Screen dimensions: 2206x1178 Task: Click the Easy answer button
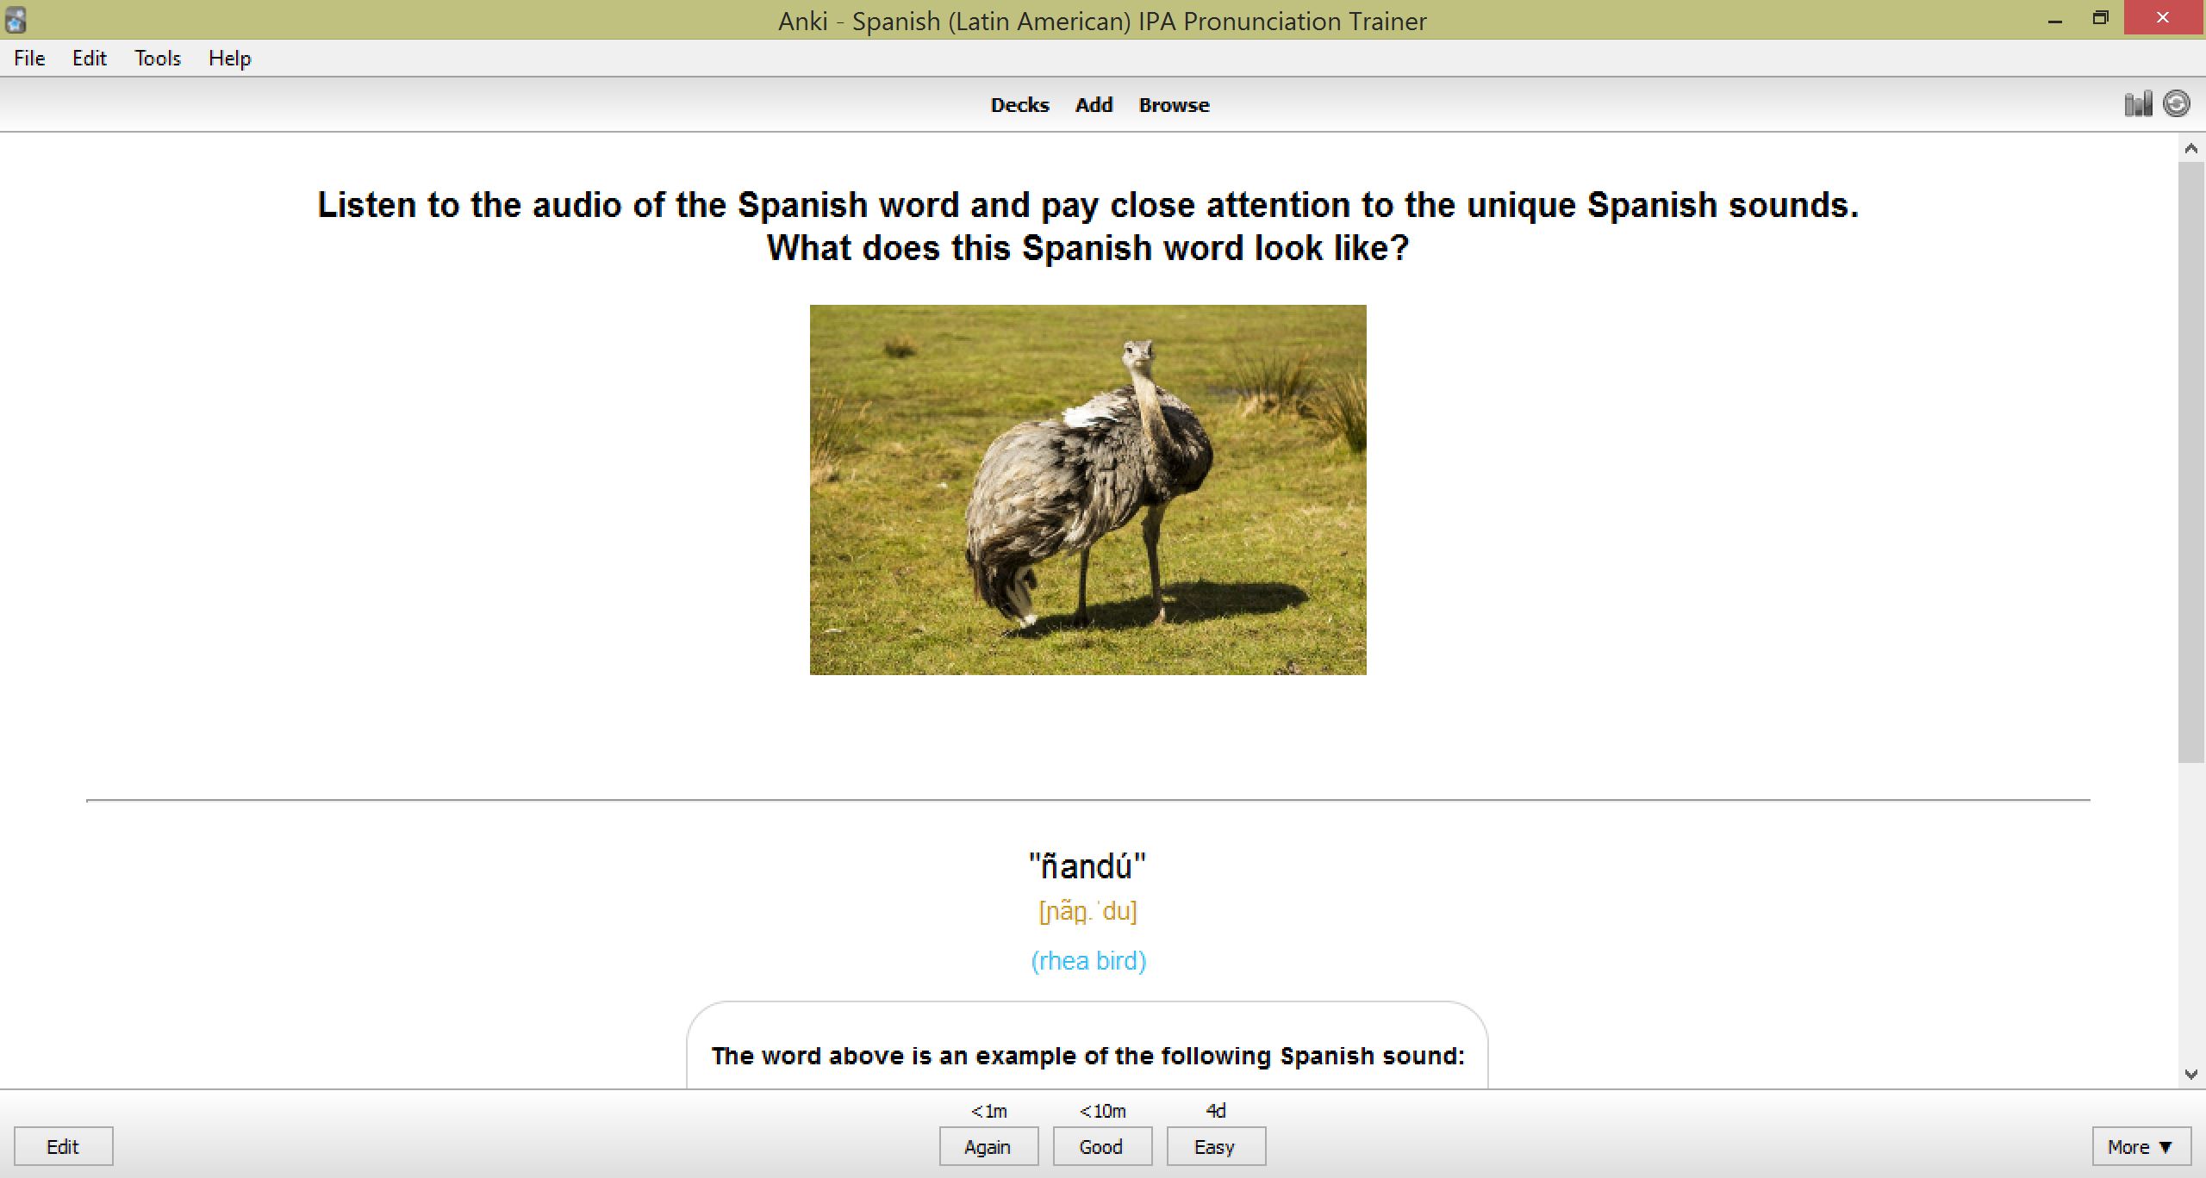point(1216,1146)
